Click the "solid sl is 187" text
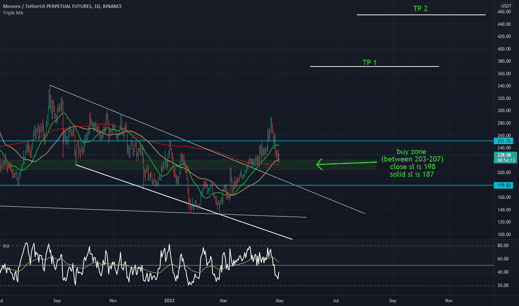Image resolution: width=519 pixels, height=306 pixels. [412, 174]
